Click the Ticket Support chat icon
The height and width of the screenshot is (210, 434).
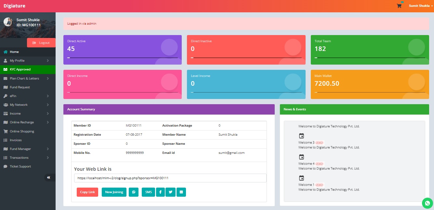point(6,167)
